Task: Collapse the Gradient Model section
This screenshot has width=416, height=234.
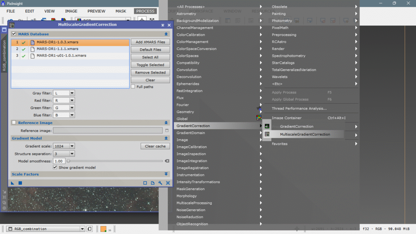Action: 166,138
